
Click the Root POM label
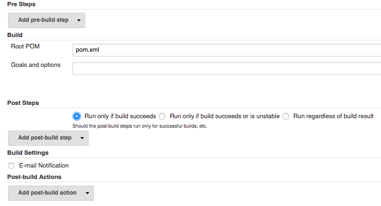coord(25,47)
